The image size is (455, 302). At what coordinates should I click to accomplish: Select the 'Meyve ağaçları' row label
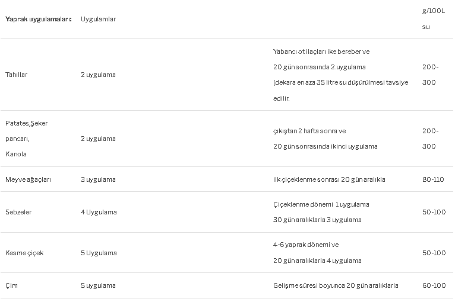[x=28, y=179]
